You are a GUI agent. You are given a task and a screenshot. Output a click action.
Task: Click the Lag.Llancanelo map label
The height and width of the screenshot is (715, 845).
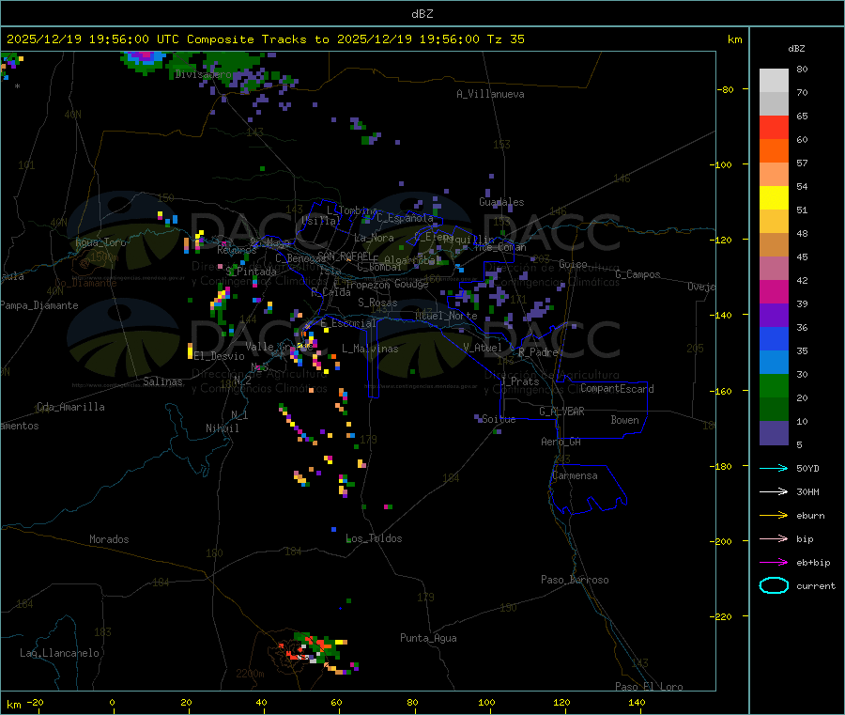[x=59, y=653]
